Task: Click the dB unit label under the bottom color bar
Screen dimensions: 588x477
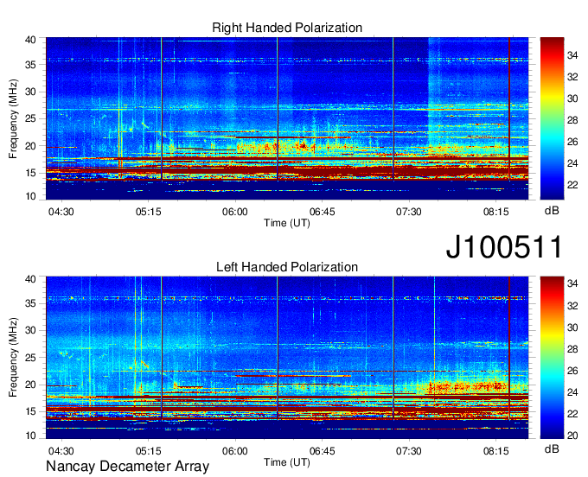Action: [x=552, y=449]
